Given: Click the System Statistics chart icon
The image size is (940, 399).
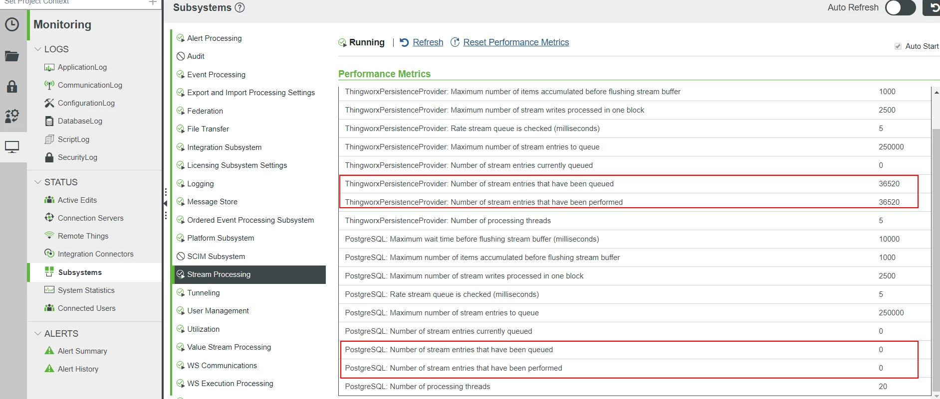Looking at the screenshot, I should 49,290.
